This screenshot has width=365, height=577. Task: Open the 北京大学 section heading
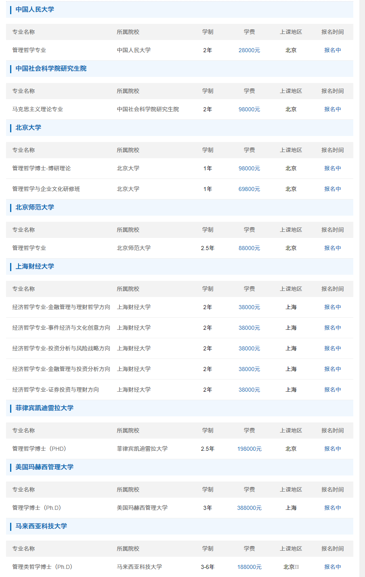[28, 127]
